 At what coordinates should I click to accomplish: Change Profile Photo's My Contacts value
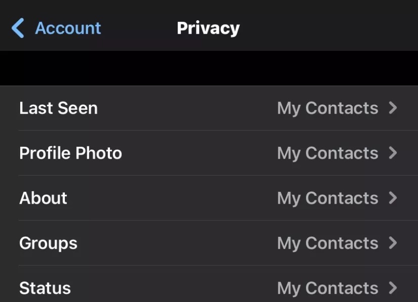pyautogui.click(x=328, y=154)
